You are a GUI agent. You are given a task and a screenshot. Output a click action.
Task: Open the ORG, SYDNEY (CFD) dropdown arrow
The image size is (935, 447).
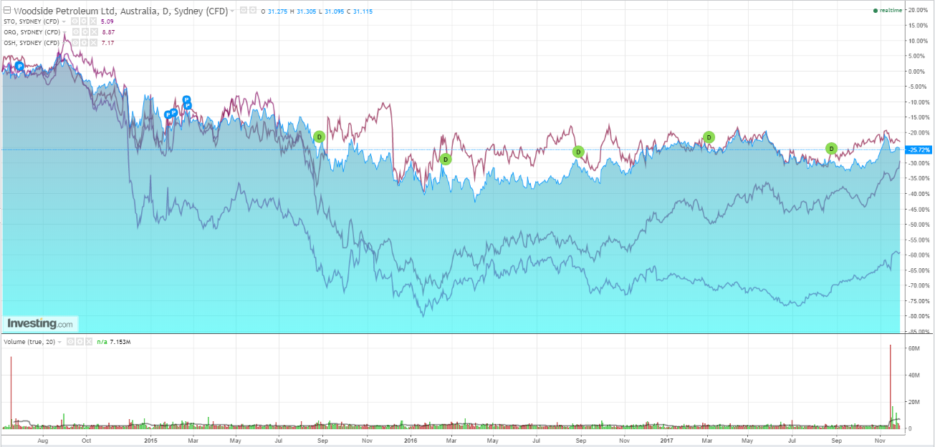[x=65, y=32]
